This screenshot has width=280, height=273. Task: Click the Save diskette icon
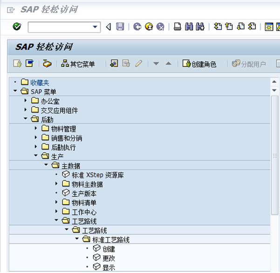120,27
